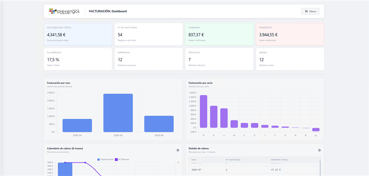
Task: Select the Pendiente summary card
Action: pyautogui.click(x=290, y=34)
